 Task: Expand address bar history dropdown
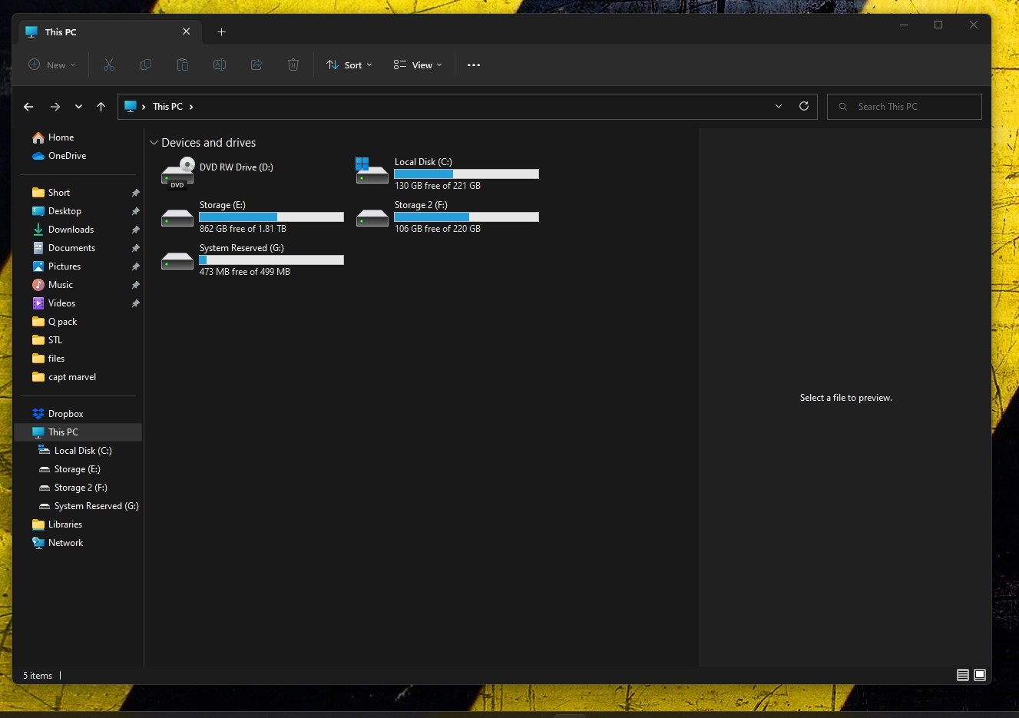point(779,106)
